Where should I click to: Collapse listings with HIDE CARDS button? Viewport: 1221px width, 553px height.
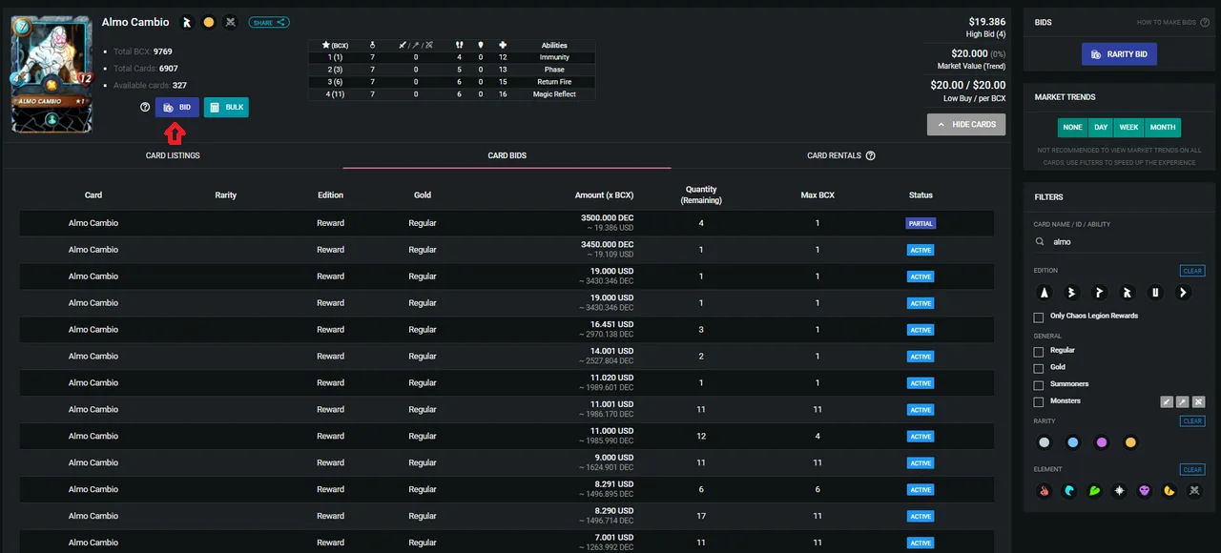965,124
